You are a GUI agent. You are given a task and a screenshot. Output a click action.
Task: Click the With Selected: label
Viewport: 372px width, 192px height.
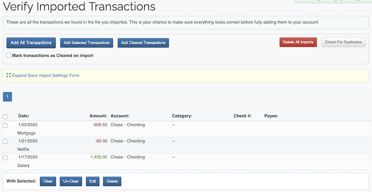[21, 181]
